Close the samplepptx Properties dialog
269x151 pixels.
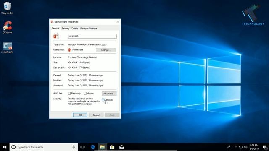point(118,21)
